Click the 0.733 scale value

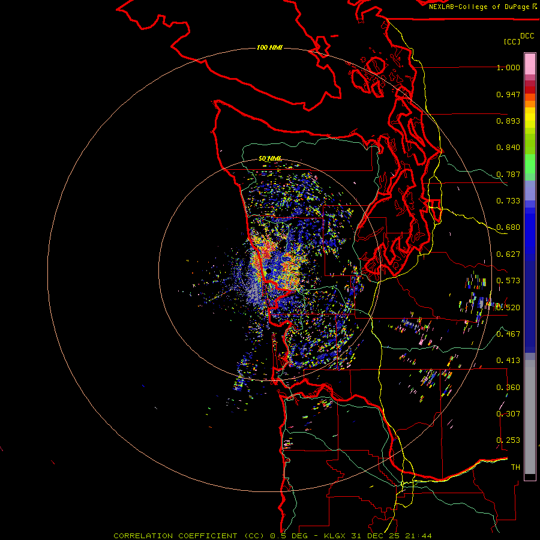coord(508,201)
